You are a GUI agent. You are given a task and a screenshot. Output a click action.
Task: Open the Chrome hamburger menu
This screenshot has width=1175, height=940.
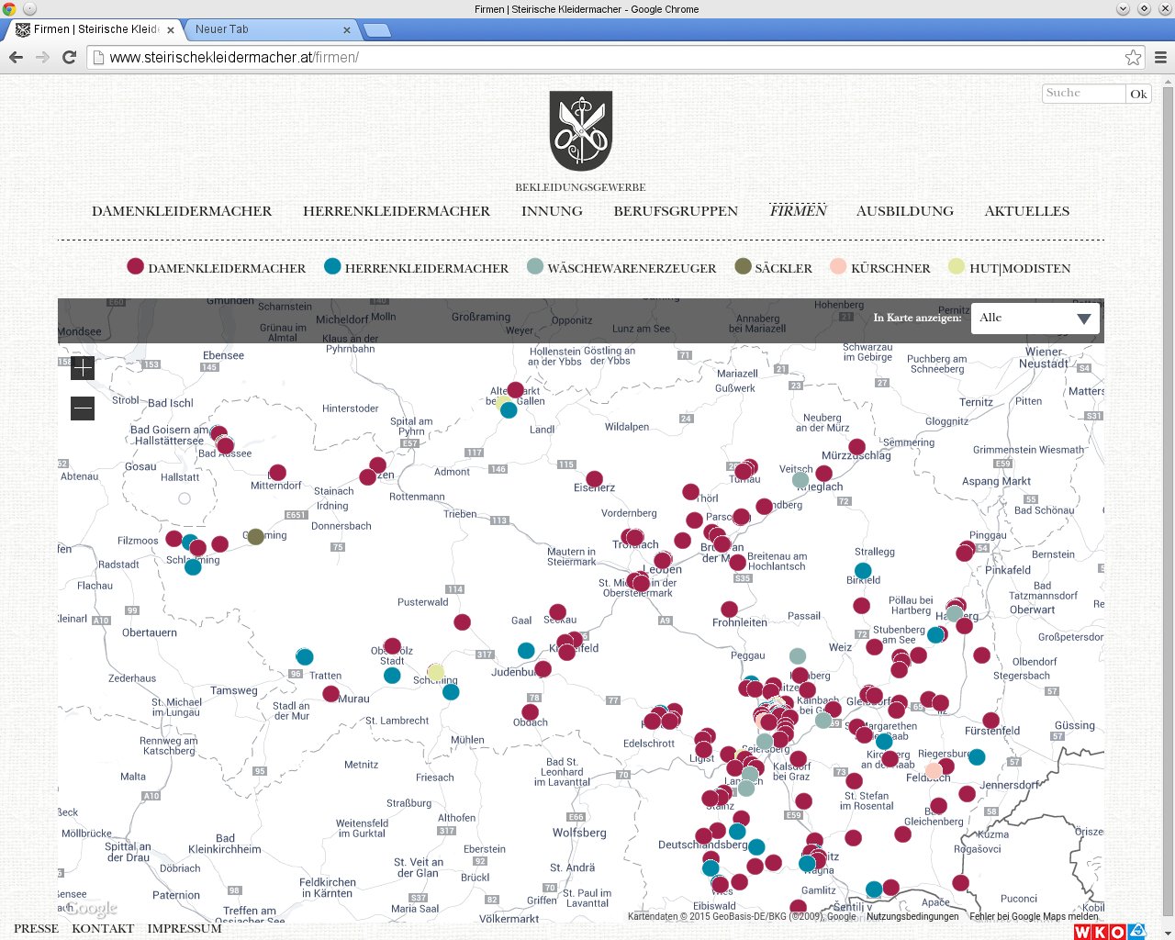pos(1160,57)
